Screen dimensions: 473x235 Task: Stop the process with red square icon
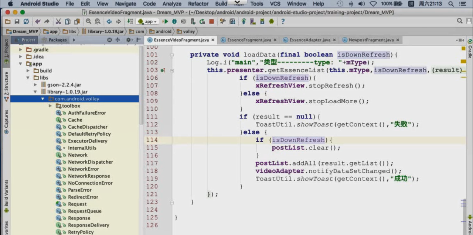212,22
